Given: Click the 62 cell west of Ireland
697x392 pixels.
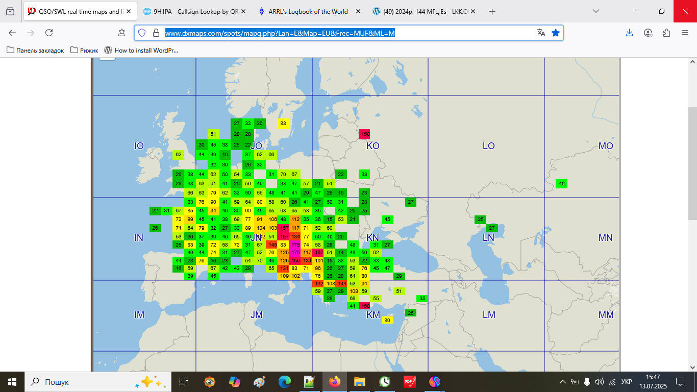Looking at the screenshot, I should point(179,154).
